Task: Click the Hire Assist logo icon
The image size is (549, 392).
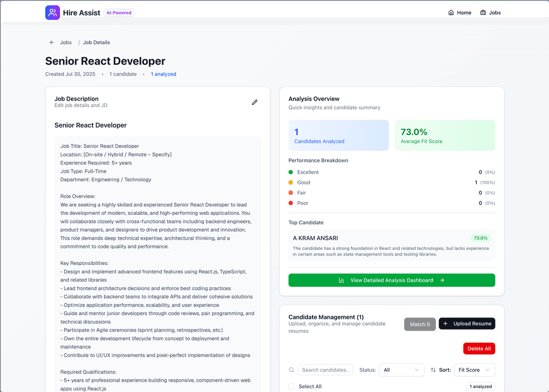Action: pos(52,13)
